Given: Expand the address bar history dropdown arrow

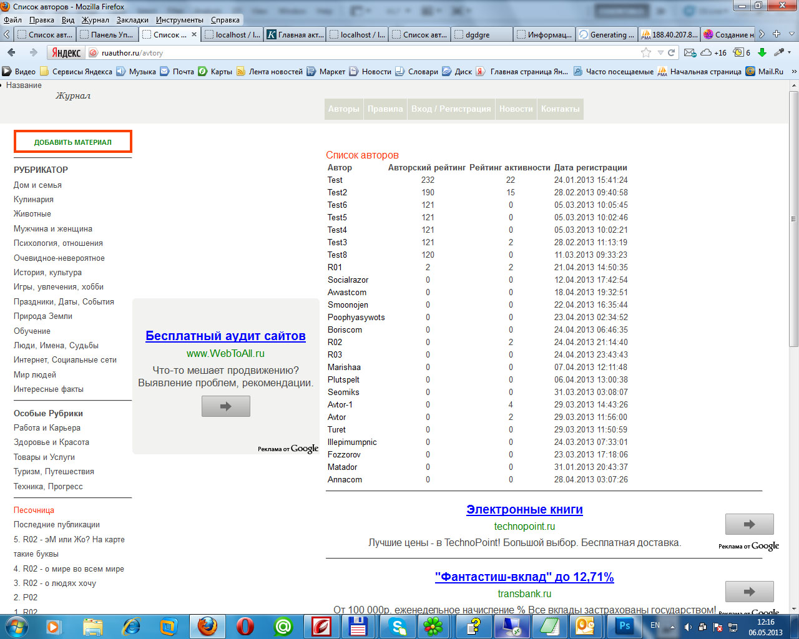Looking at the screenshot, I should pos(660,52).
